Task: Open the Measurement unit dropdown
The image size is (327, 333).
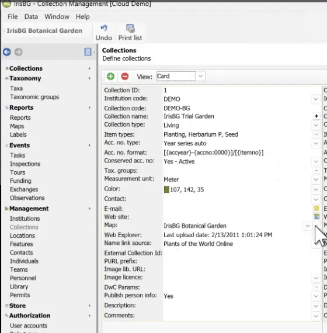Action: pos(316,179)
